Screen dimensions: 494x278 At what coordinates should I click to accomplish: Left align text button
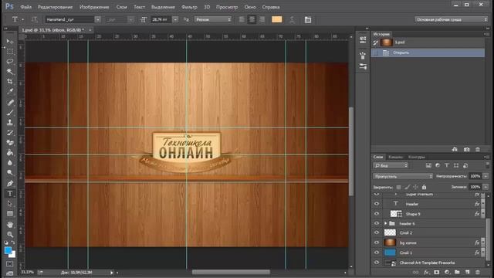[x=242, y=19]
